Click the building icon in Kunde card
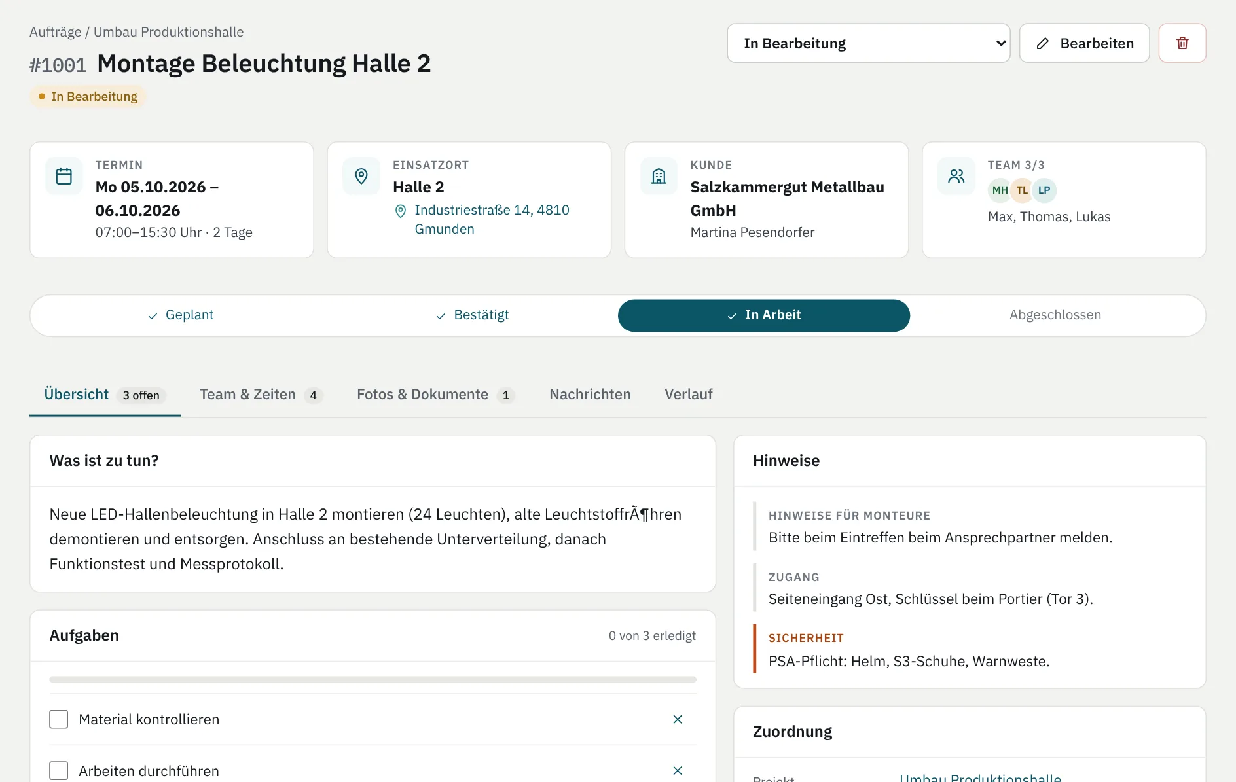The image size is (1236, 782). point(659,176)
